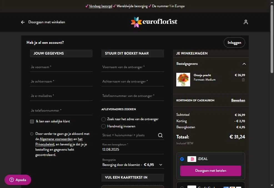The image size is (274, 188).
Task: Click the iDEAL payment logo
Action: click(x=192, y=159)
